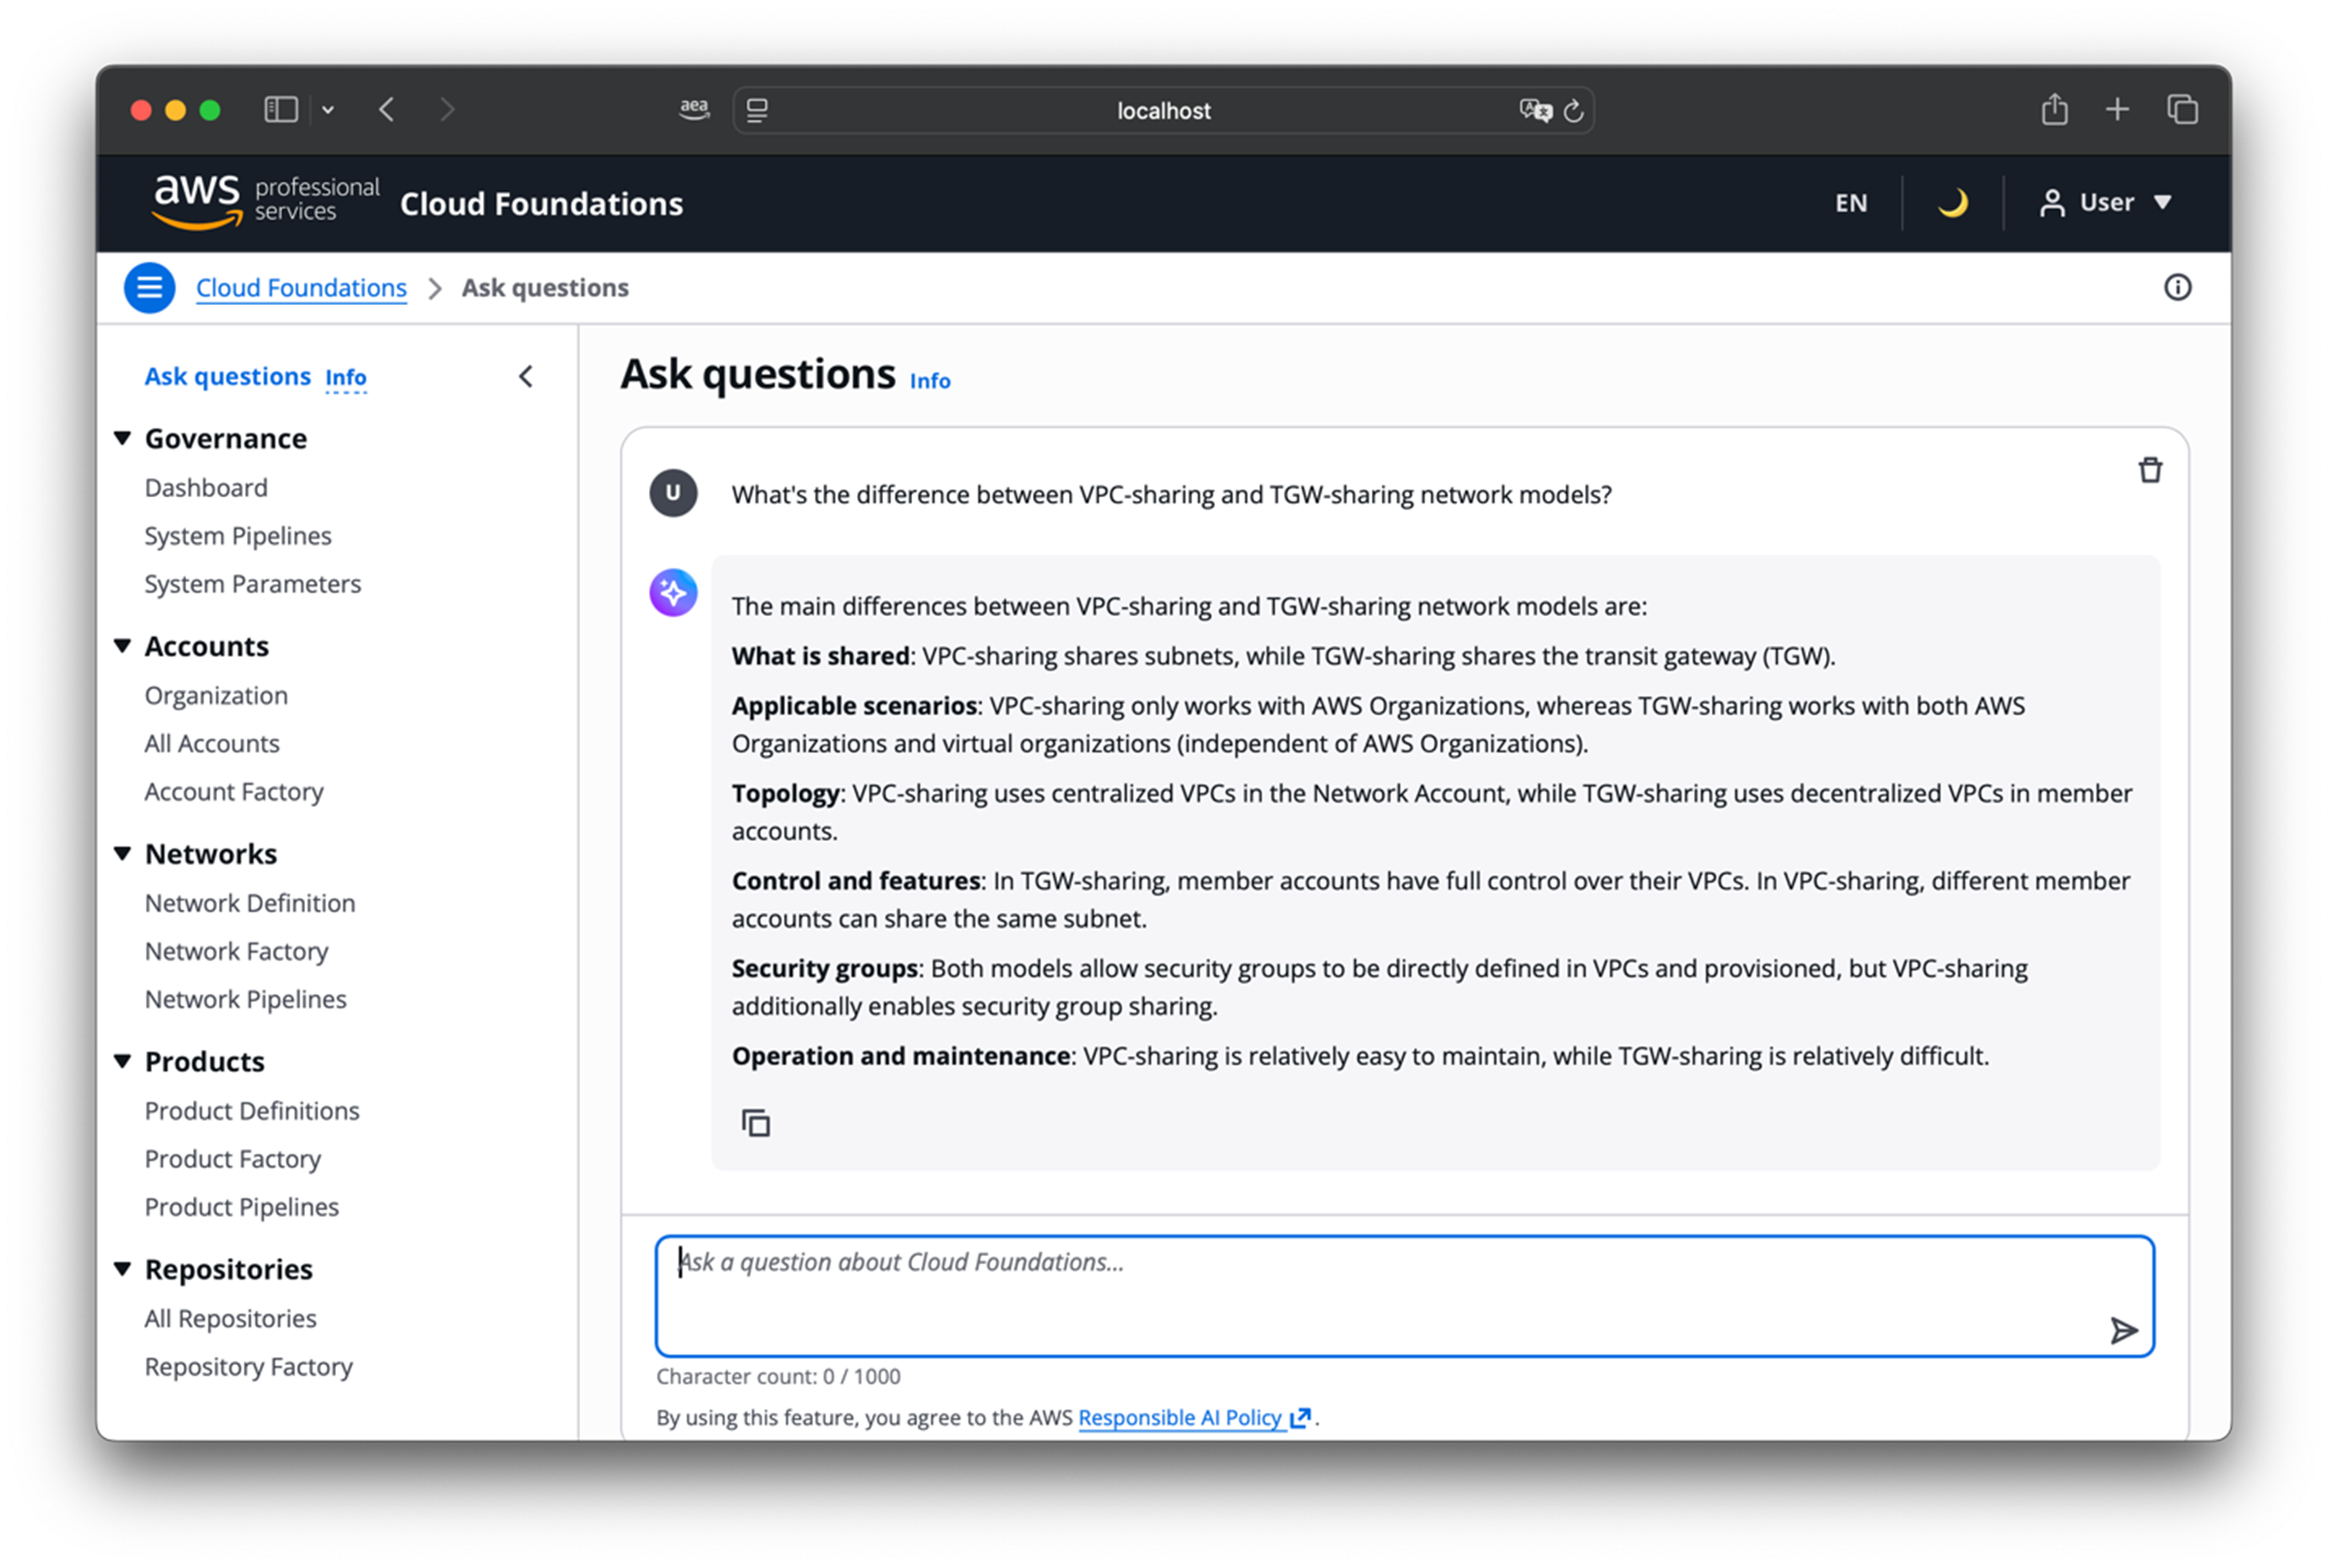Send question with arrow icon
The width and height of the screenshot is (2328, 1568).
2123,1330
